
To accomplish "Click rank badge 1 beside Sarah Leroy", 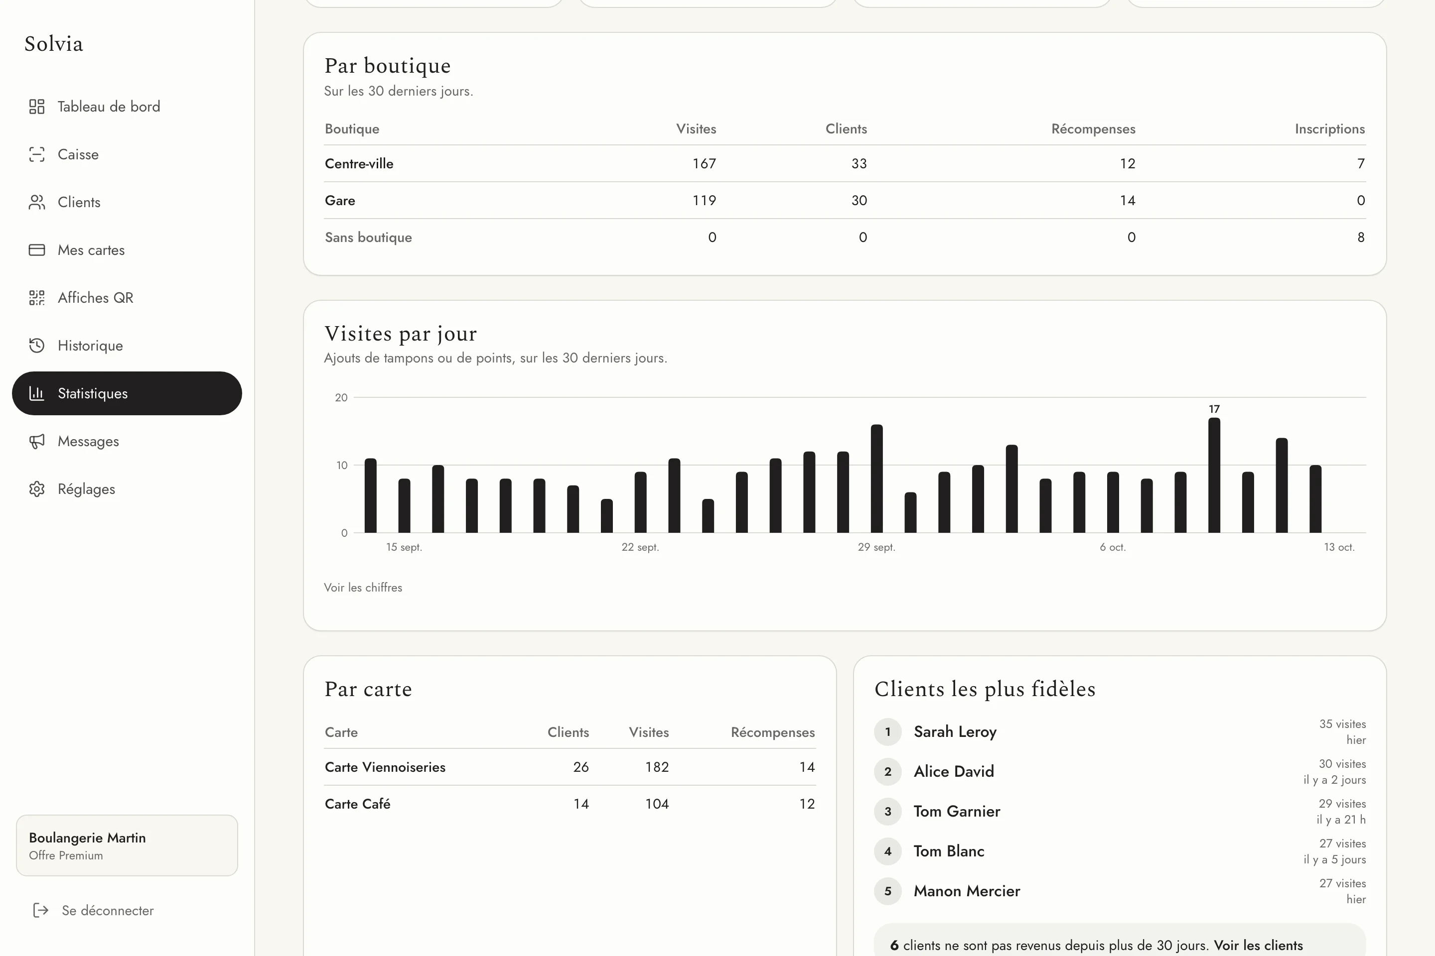I will pyautogui.click(x=888, y=731).
